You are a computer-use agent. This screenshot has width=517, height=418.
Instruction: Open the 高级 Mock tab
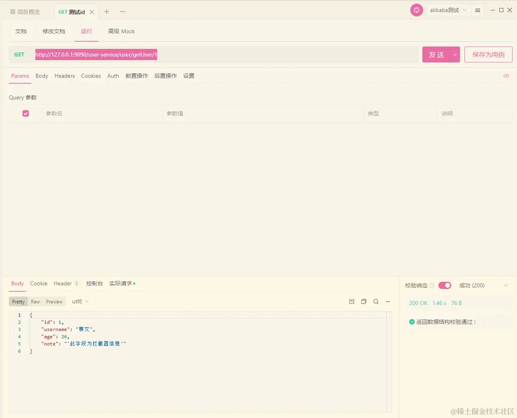coord(122,31)
